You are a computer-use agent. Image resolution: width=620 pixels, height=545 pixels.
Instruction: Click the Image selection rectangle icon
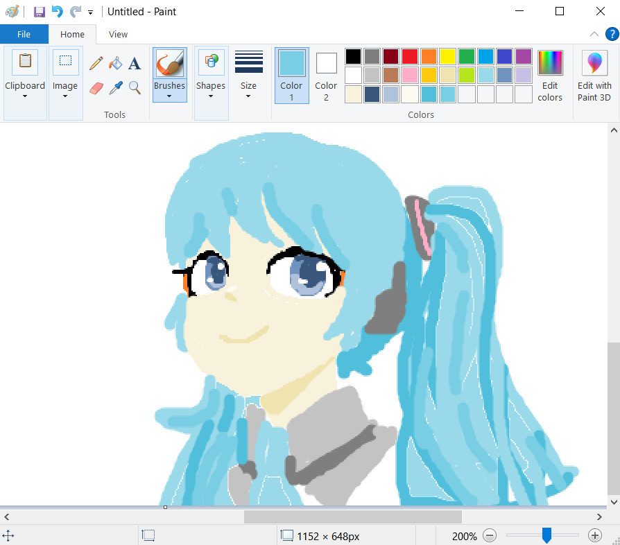coord(65,62)
